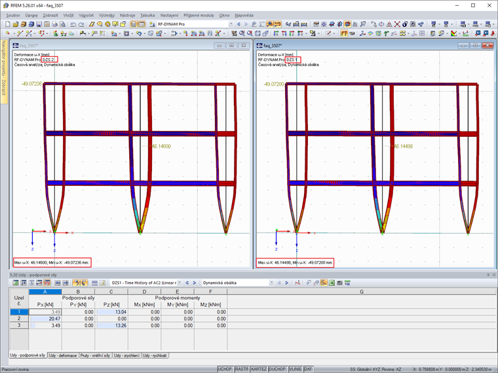Set view in X direction icon
Image resolution: width=498 pixels, height=373 pixels.
click(276, 33)
